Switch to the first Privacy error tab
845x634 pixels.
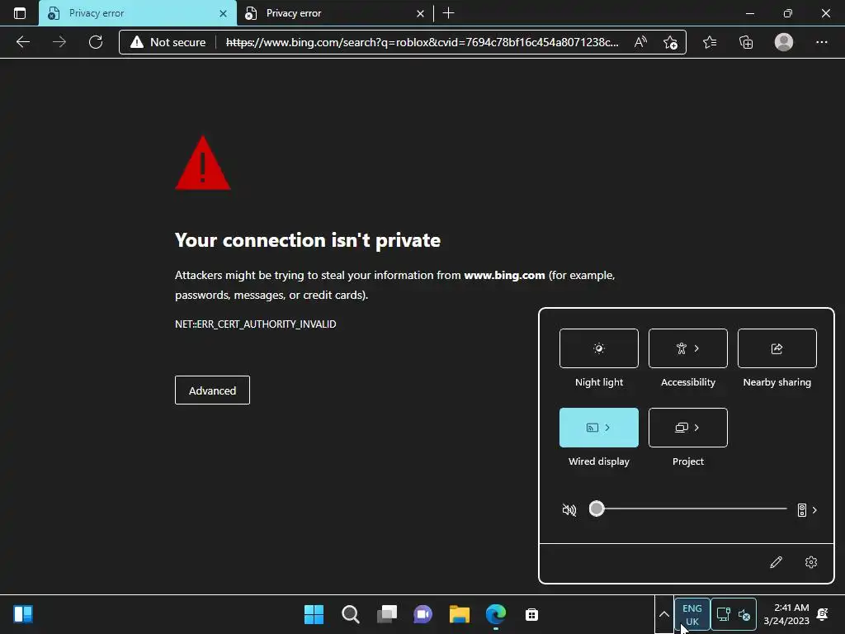(x=138, y=13)
